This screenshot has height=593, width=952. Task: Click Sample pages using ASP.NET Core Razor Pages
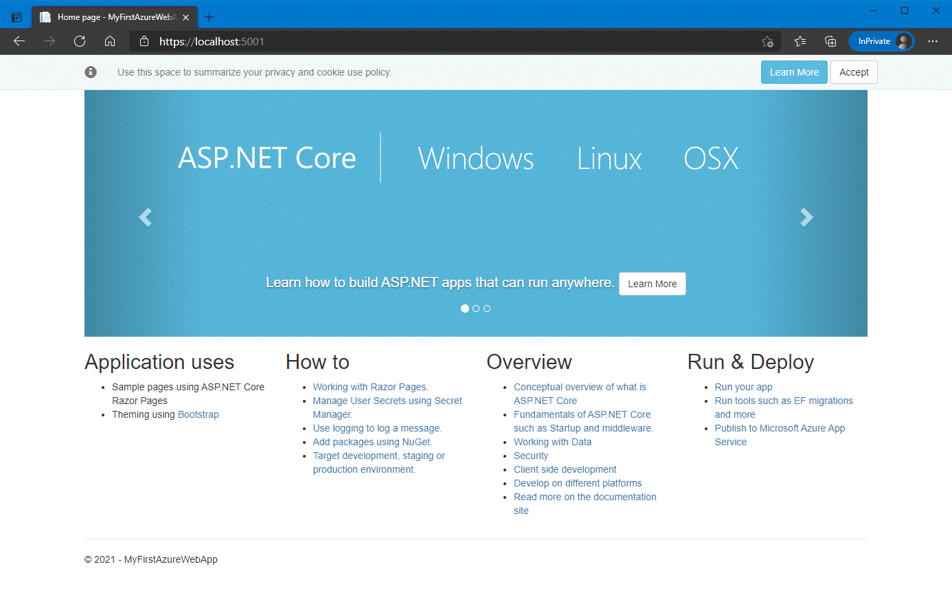click(188, 394)
